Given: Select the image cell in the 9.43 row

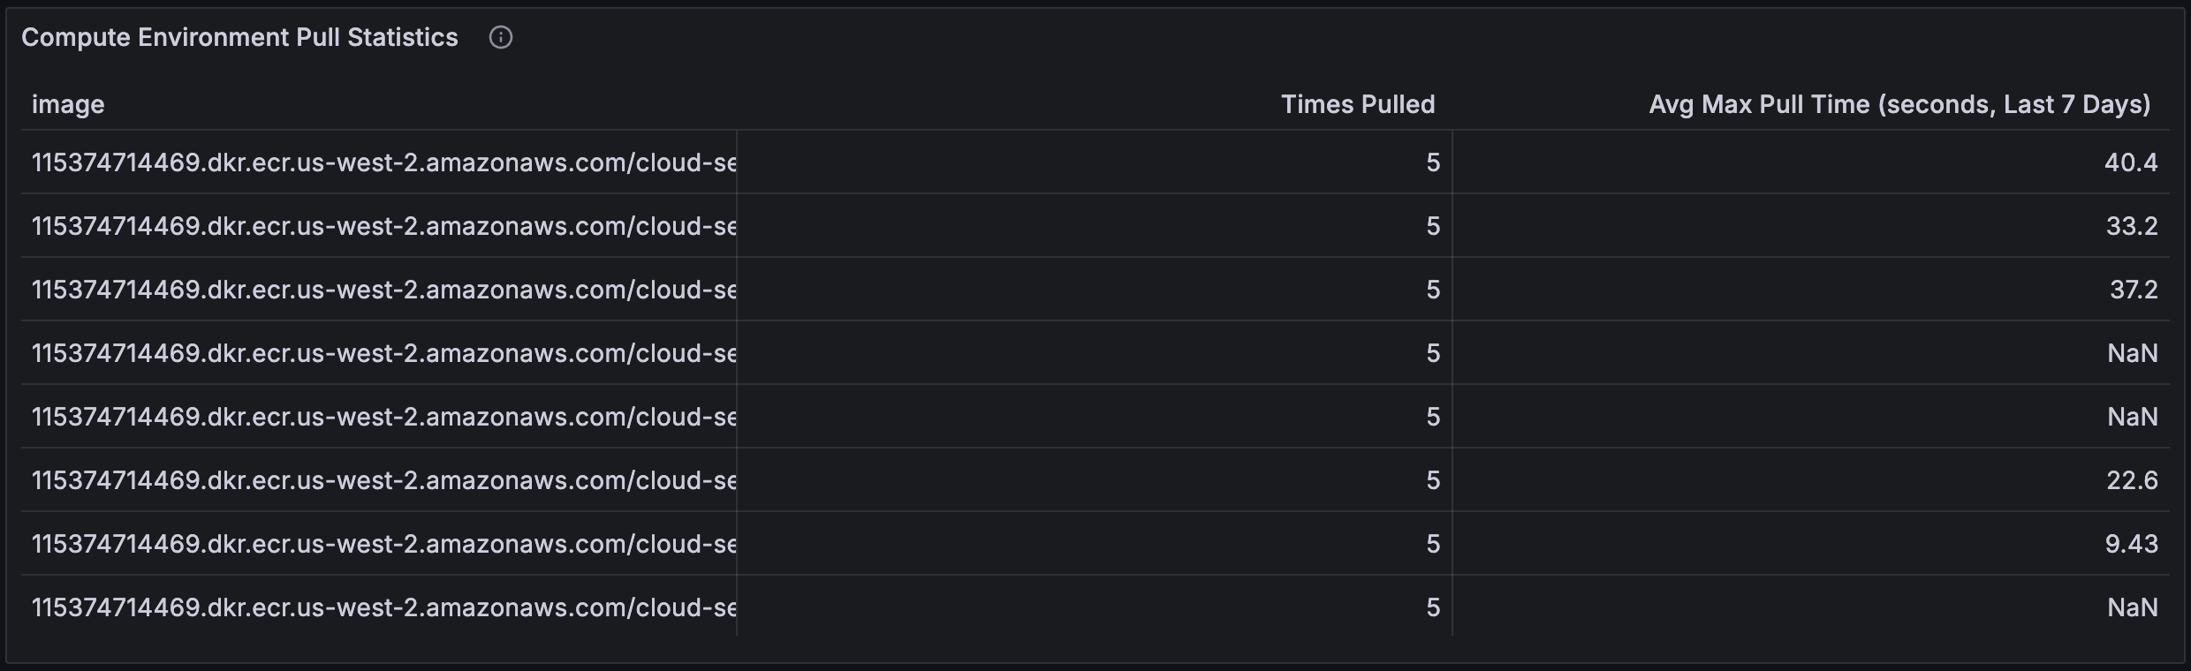Looking at the screenshot, I should [379, 544].
